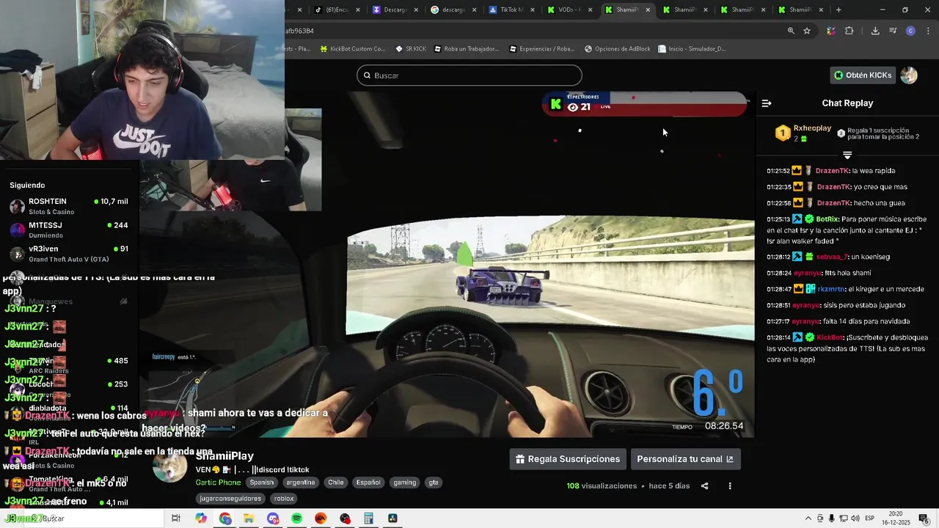Viewport: 939px width, 528px height.
Task: Bookmark this page with the star icon
Action: 807,31
